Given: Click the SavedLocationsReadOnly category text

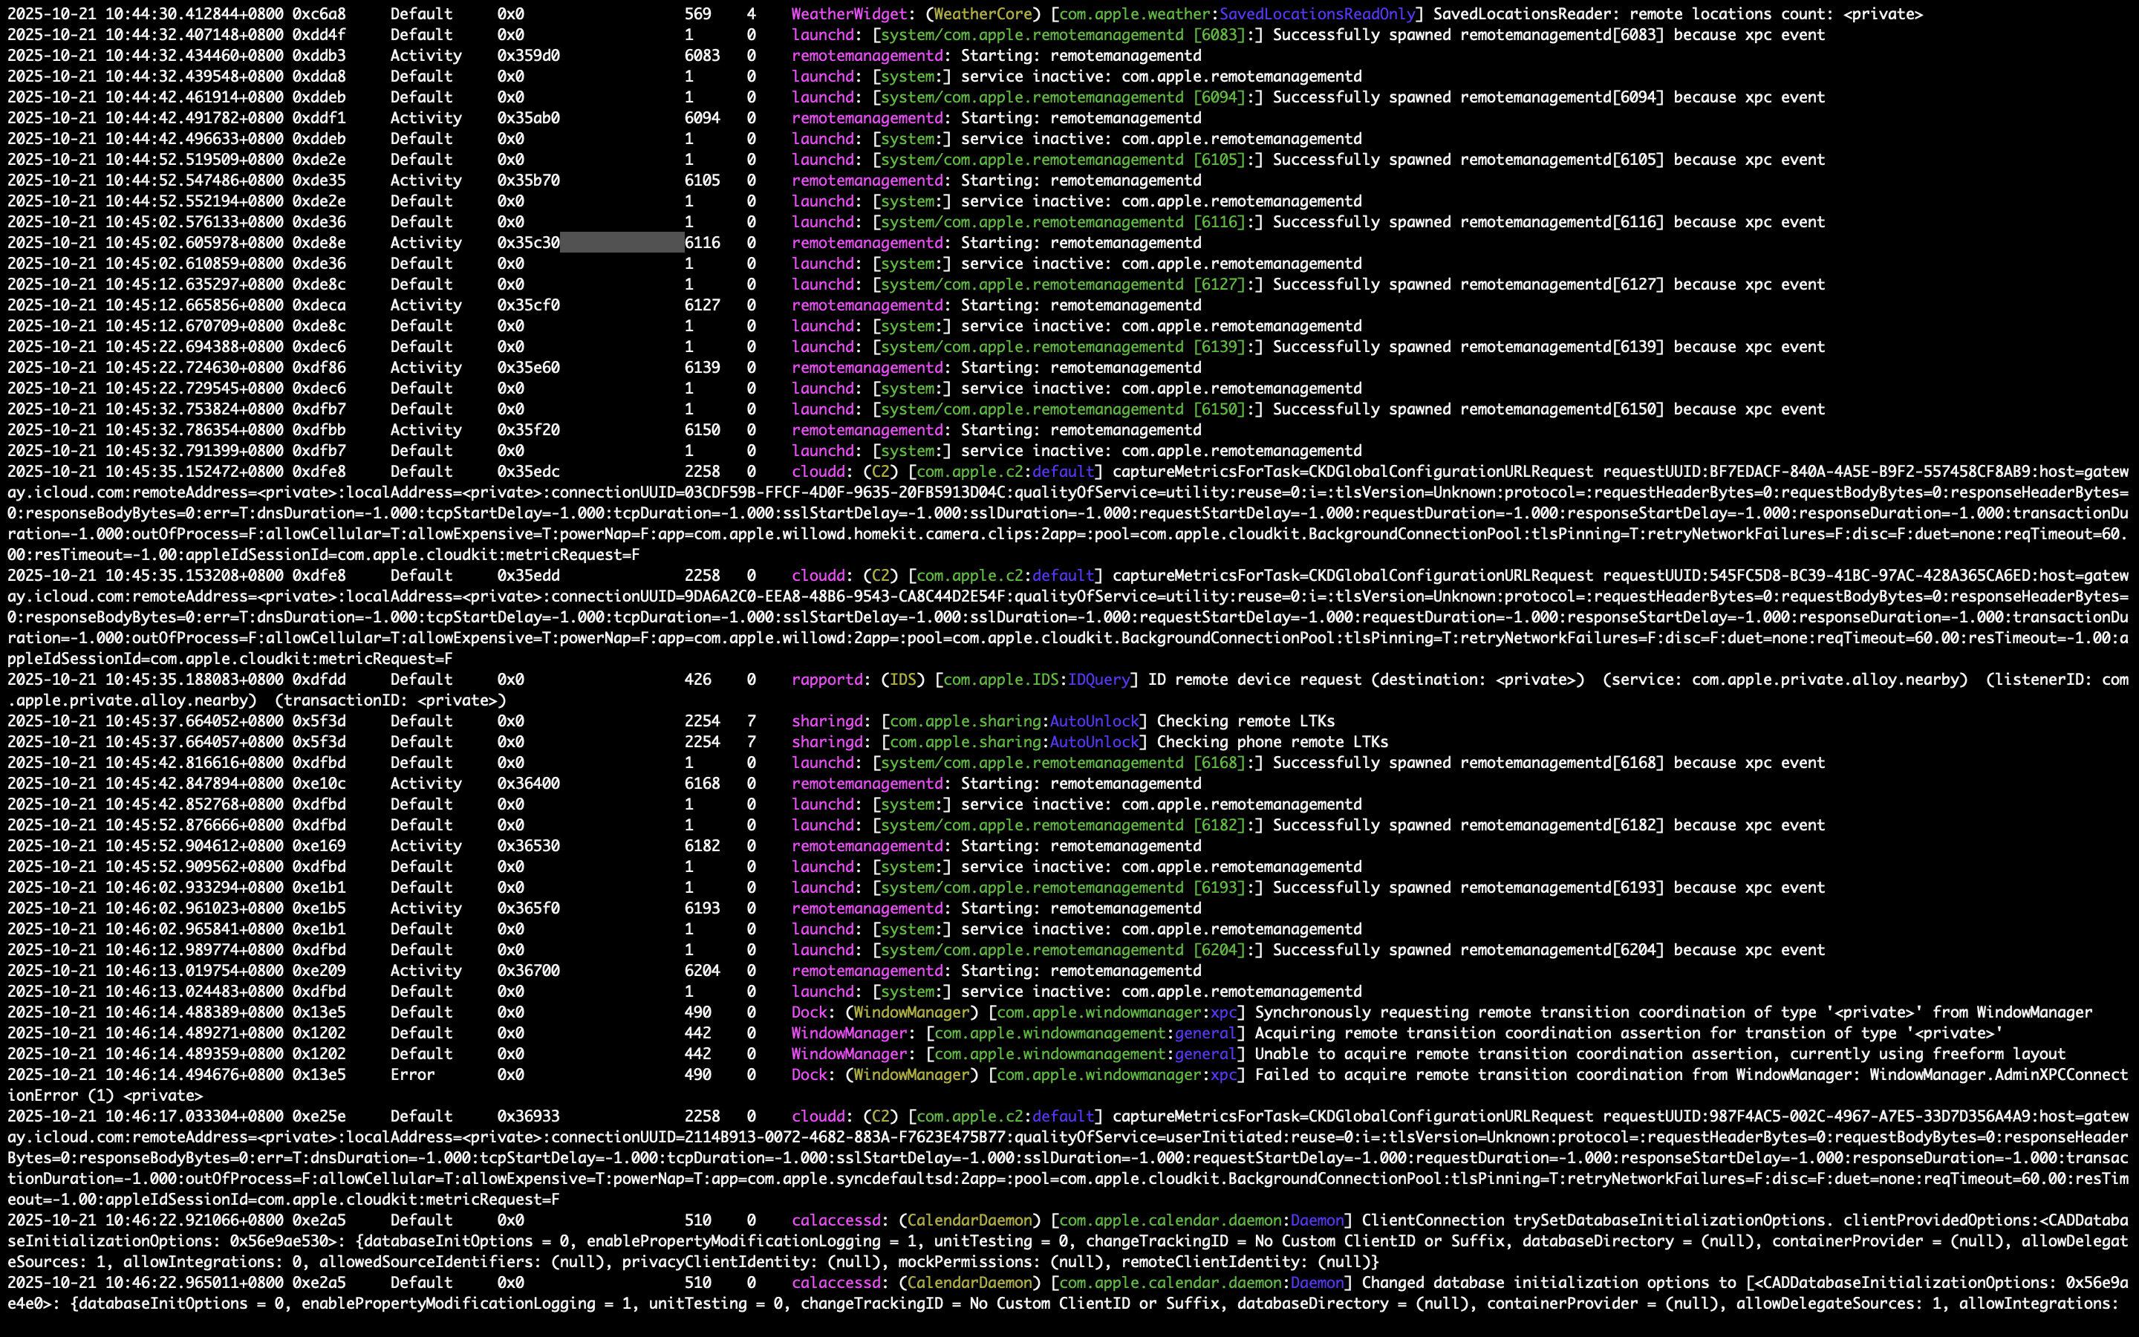Looking at the screenshot, I should tap(1317, 14).
